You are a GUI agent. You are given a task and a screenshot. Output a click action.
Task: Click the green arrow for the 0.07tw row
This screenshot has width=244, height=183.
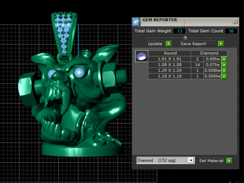click(x=224, y=65)
